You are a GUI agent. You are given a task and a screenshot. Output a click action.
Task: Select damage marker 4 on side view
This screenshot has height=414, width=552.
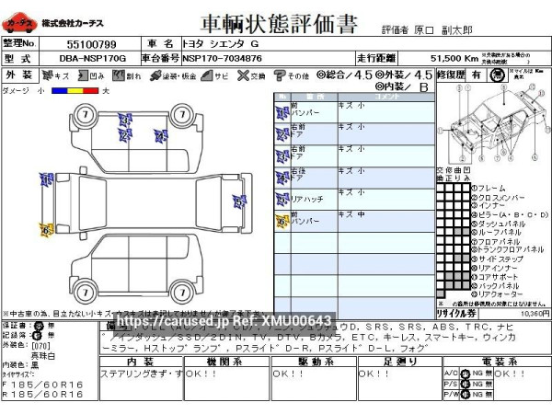[x=160, y=136]
